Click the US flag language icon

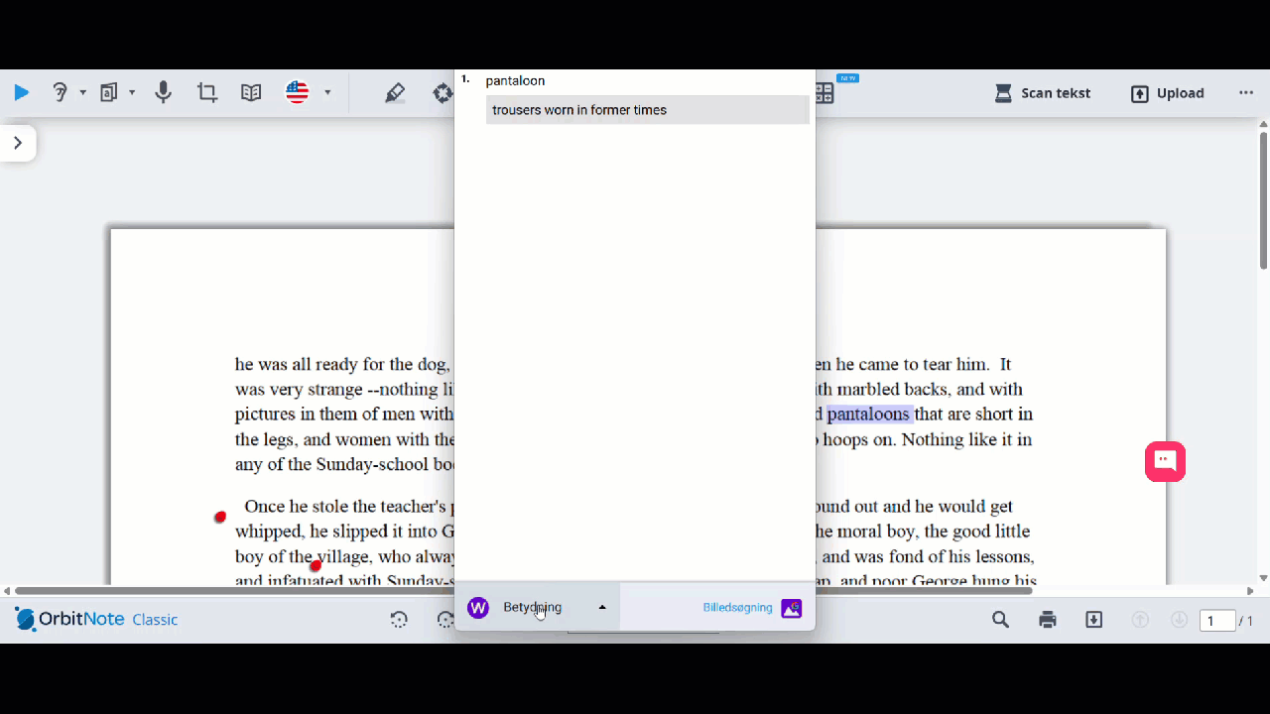coord(298,93)
